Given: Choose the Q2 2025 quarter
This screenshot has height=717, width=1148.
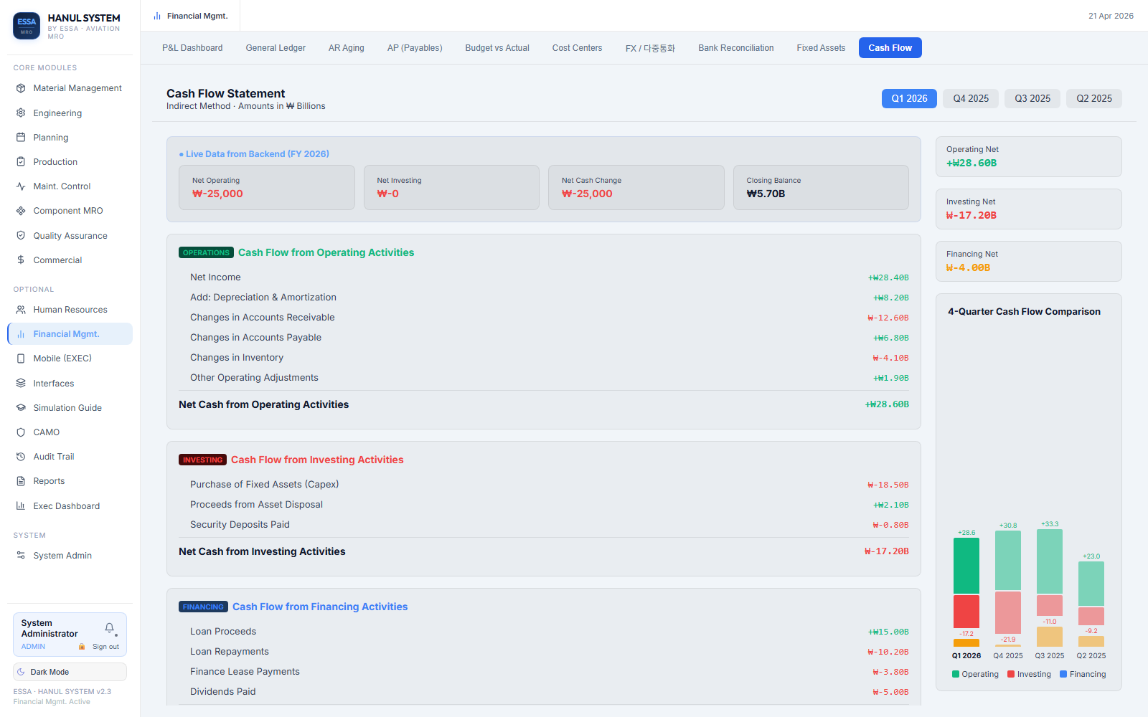Looking at the screenshot, I should (1094, 99).
